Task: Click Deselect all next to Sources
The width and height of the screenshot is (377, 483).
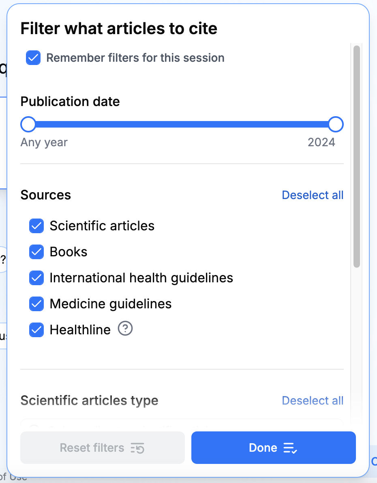Action: [x=313, y=195]
